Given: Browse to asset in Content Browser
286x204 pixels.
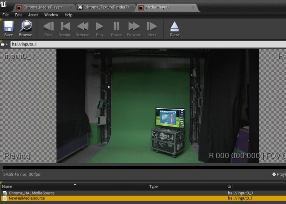Looking at the screenshot, I should pyautogui.click(x=25, y=29).
